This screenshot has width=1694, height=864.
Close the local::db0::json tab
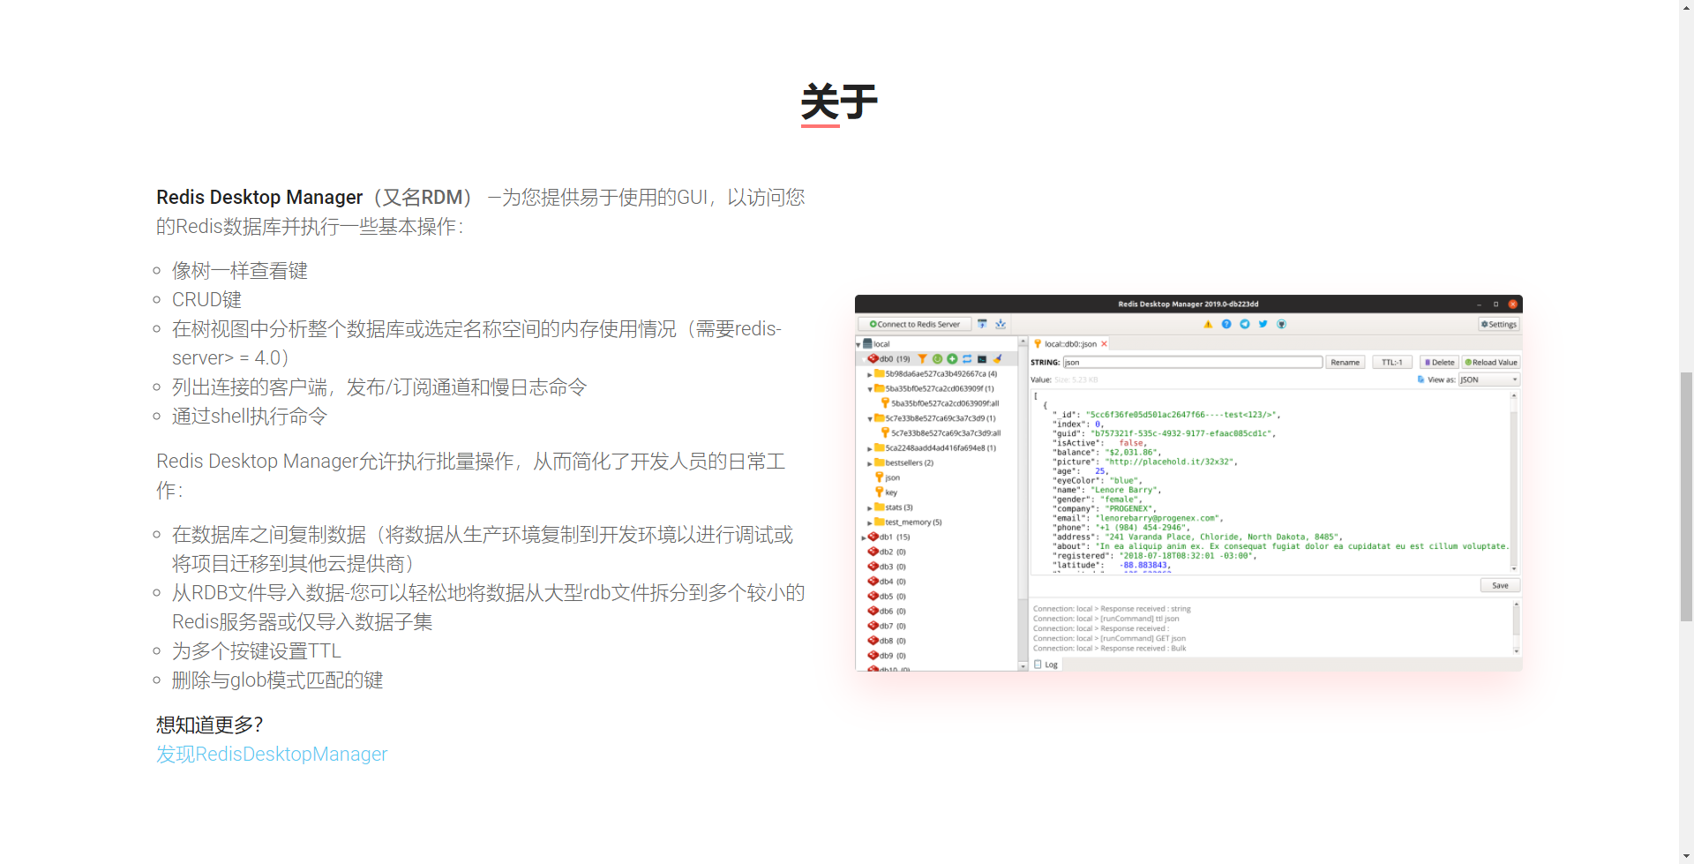coord(1104,344)
